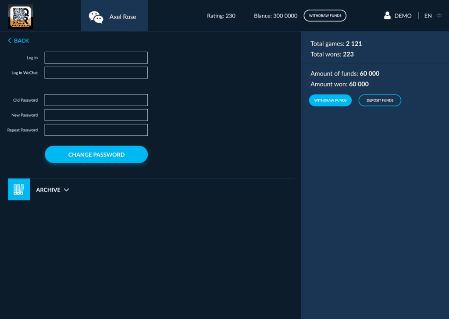
Task: Focus the Log In input field
Action: 96,57
